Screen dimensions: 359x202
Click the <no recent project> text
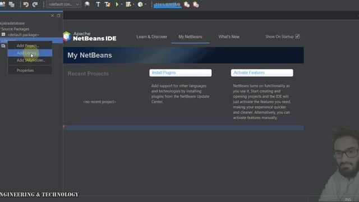100,102
